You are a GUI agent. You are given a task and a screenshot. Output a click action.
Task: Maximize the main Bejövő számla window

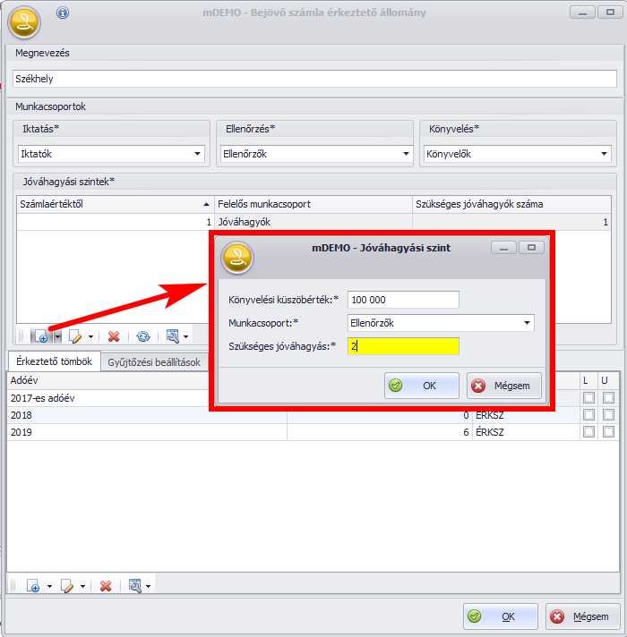[x=610, y=13]
